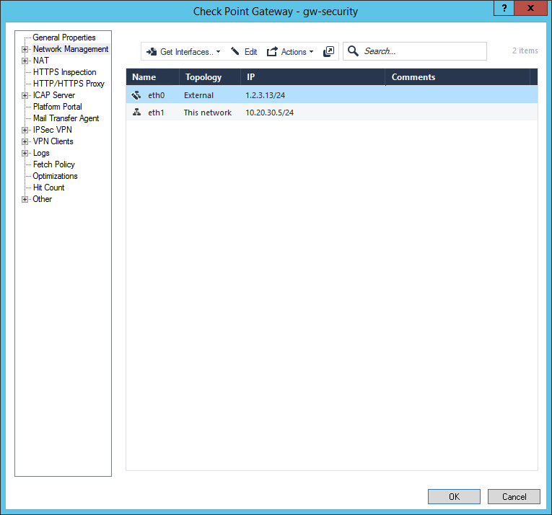The height and width of the screenshot is (515, 552).
Task: Click the Actions export icon
Action: [x=272, y=52]
